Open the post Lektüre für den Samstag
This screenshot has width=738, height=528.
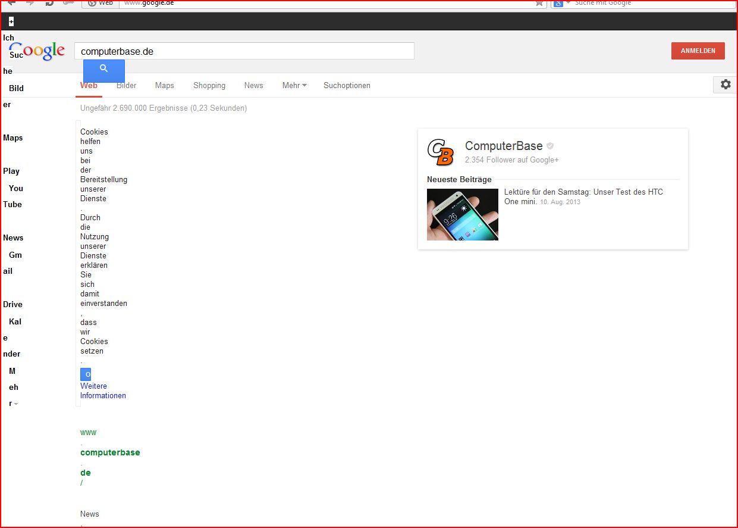(583, 196)
